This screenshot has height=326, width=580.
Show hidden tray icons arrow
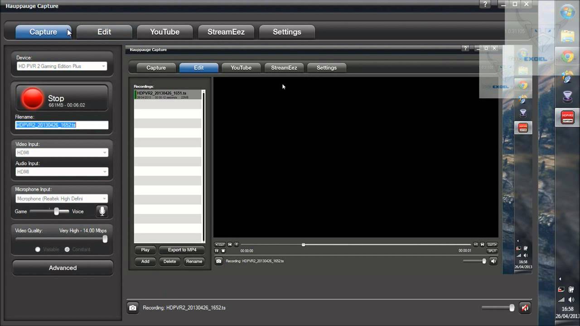pos(560,279)
